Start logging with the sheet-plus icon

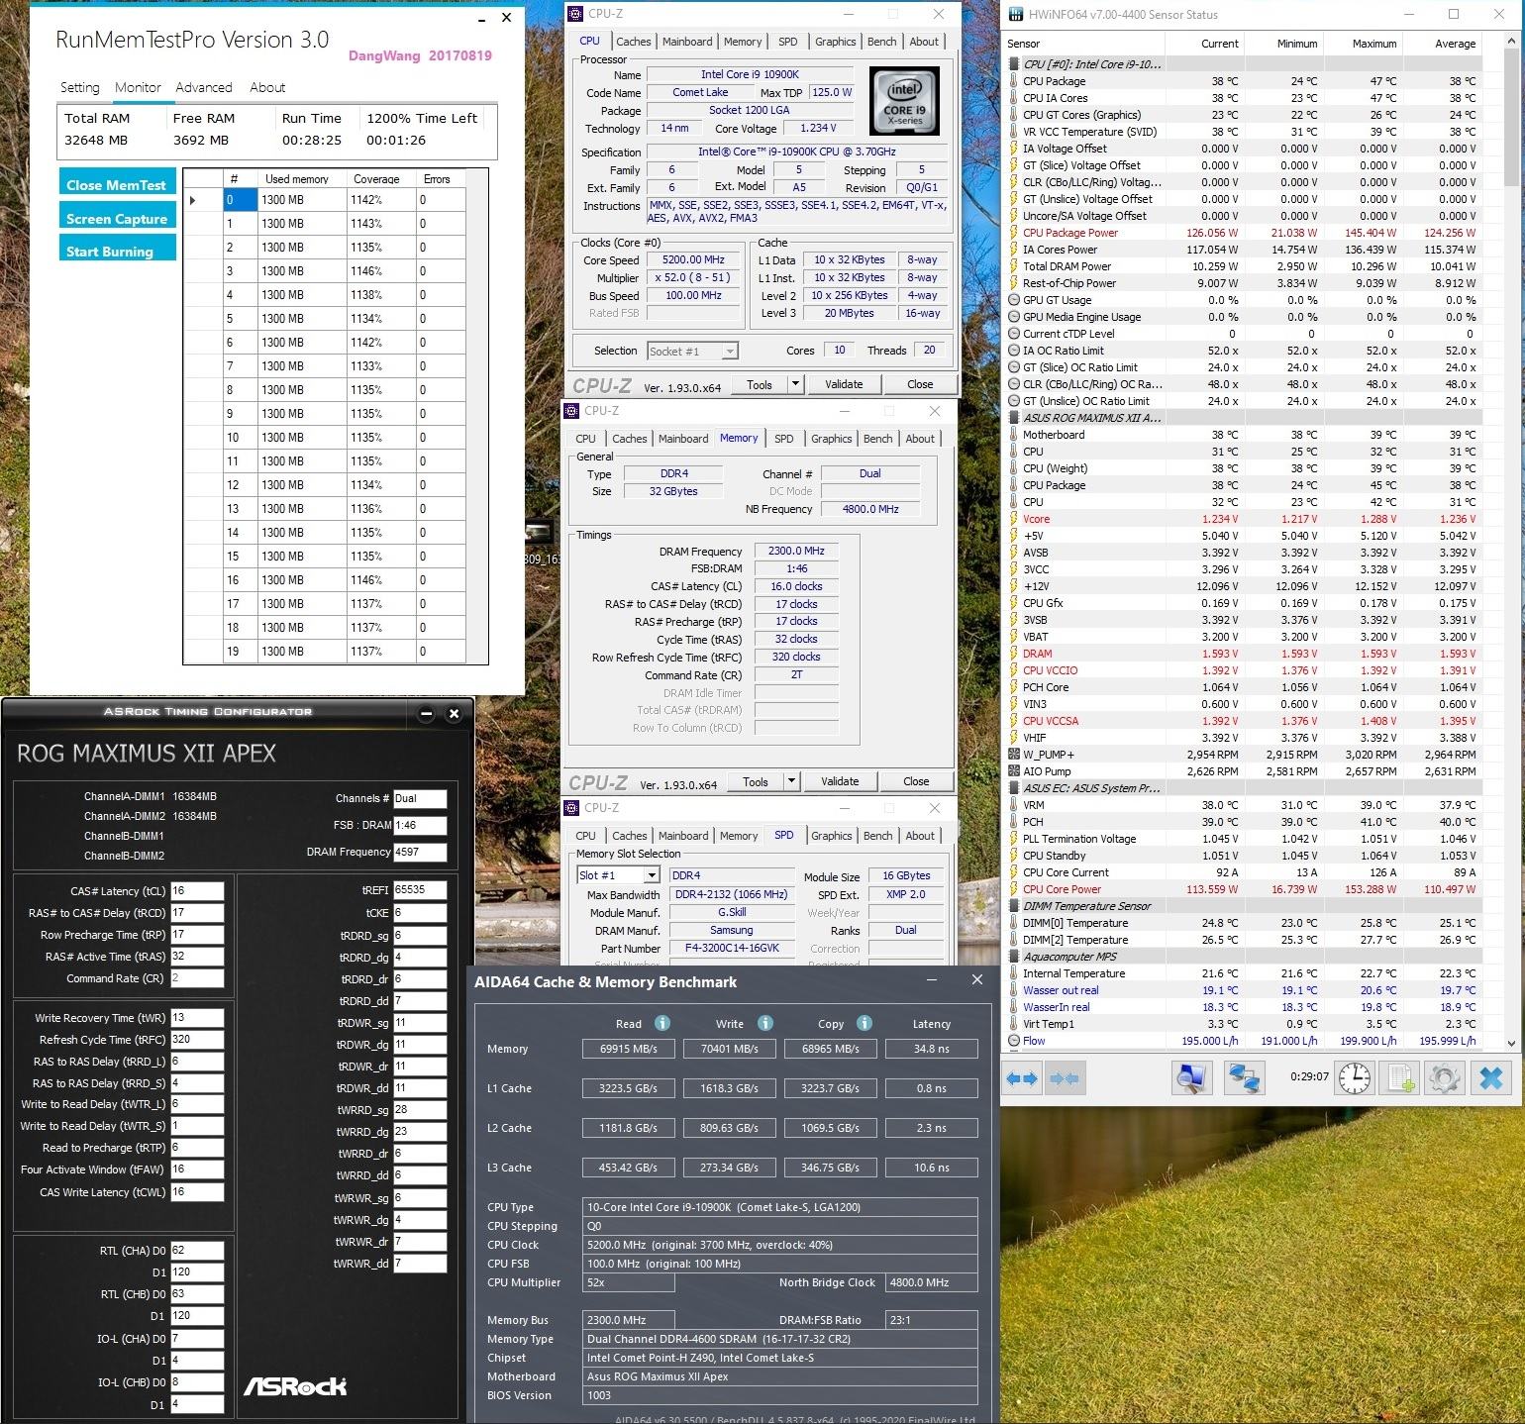pyautogui.click(x=1400, y=1077)
